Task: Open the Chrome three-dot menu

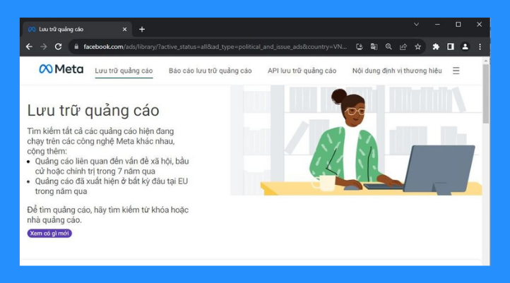Action: point(480,47)
